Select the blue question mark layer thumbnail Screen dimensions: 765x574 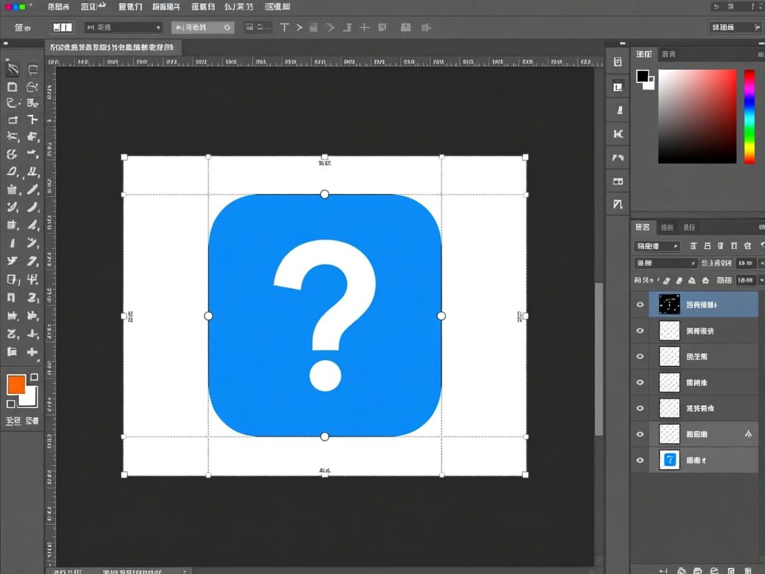click(x=669, y=460)
